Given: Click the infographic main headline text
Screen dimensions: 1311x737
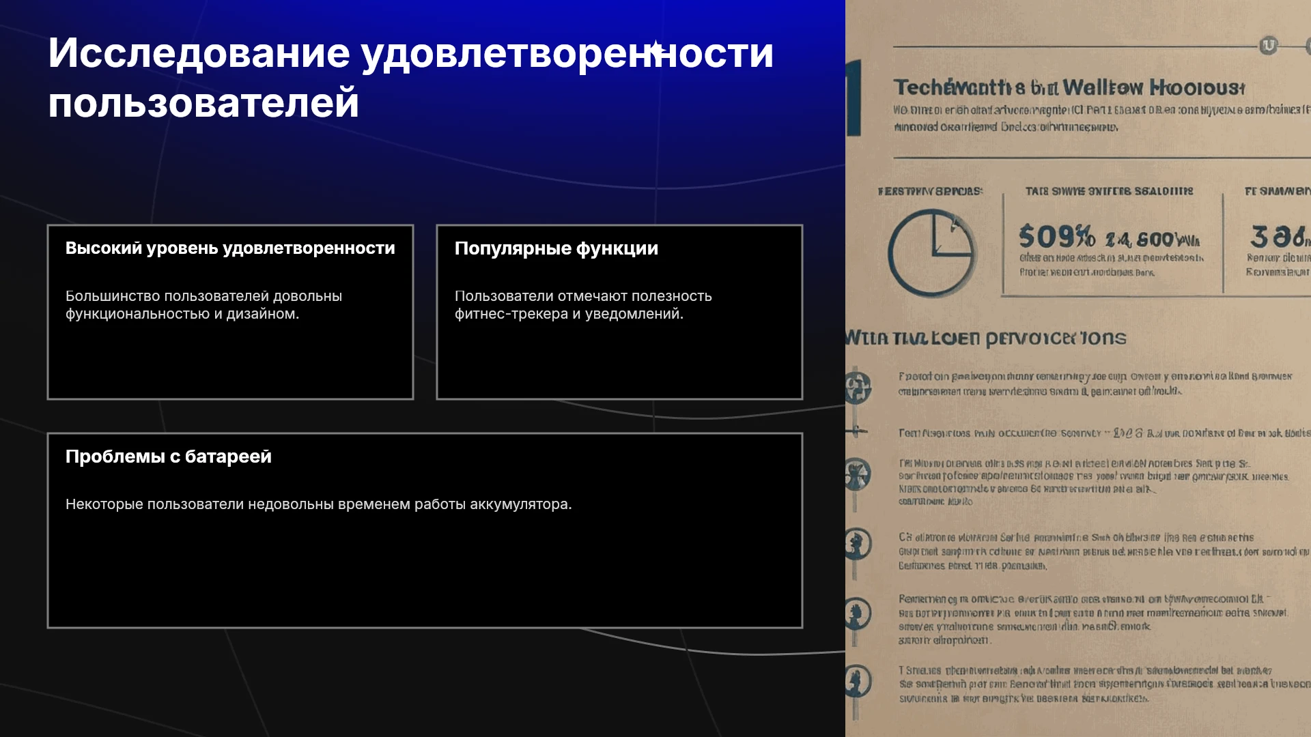Looking at the screenshot, I should pos(1069,87).
